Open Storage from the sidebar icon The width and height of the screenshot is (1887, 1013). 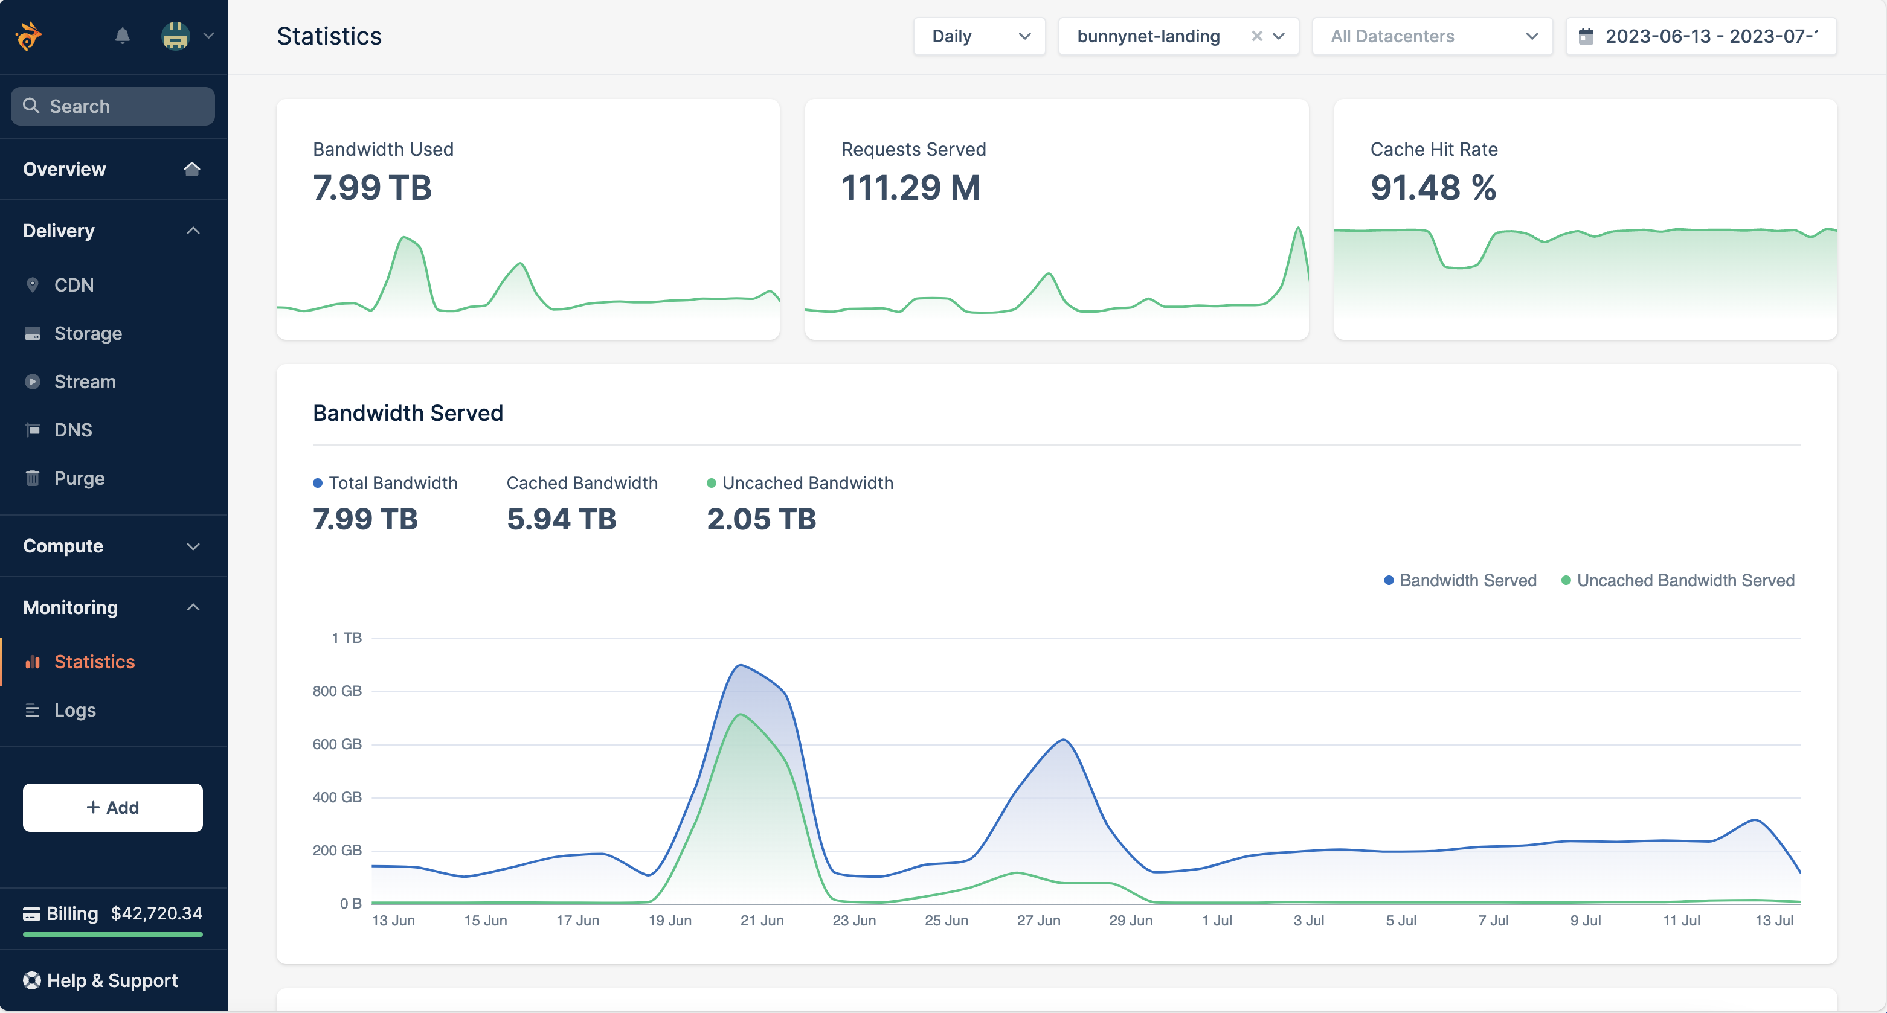click(33, 333)
